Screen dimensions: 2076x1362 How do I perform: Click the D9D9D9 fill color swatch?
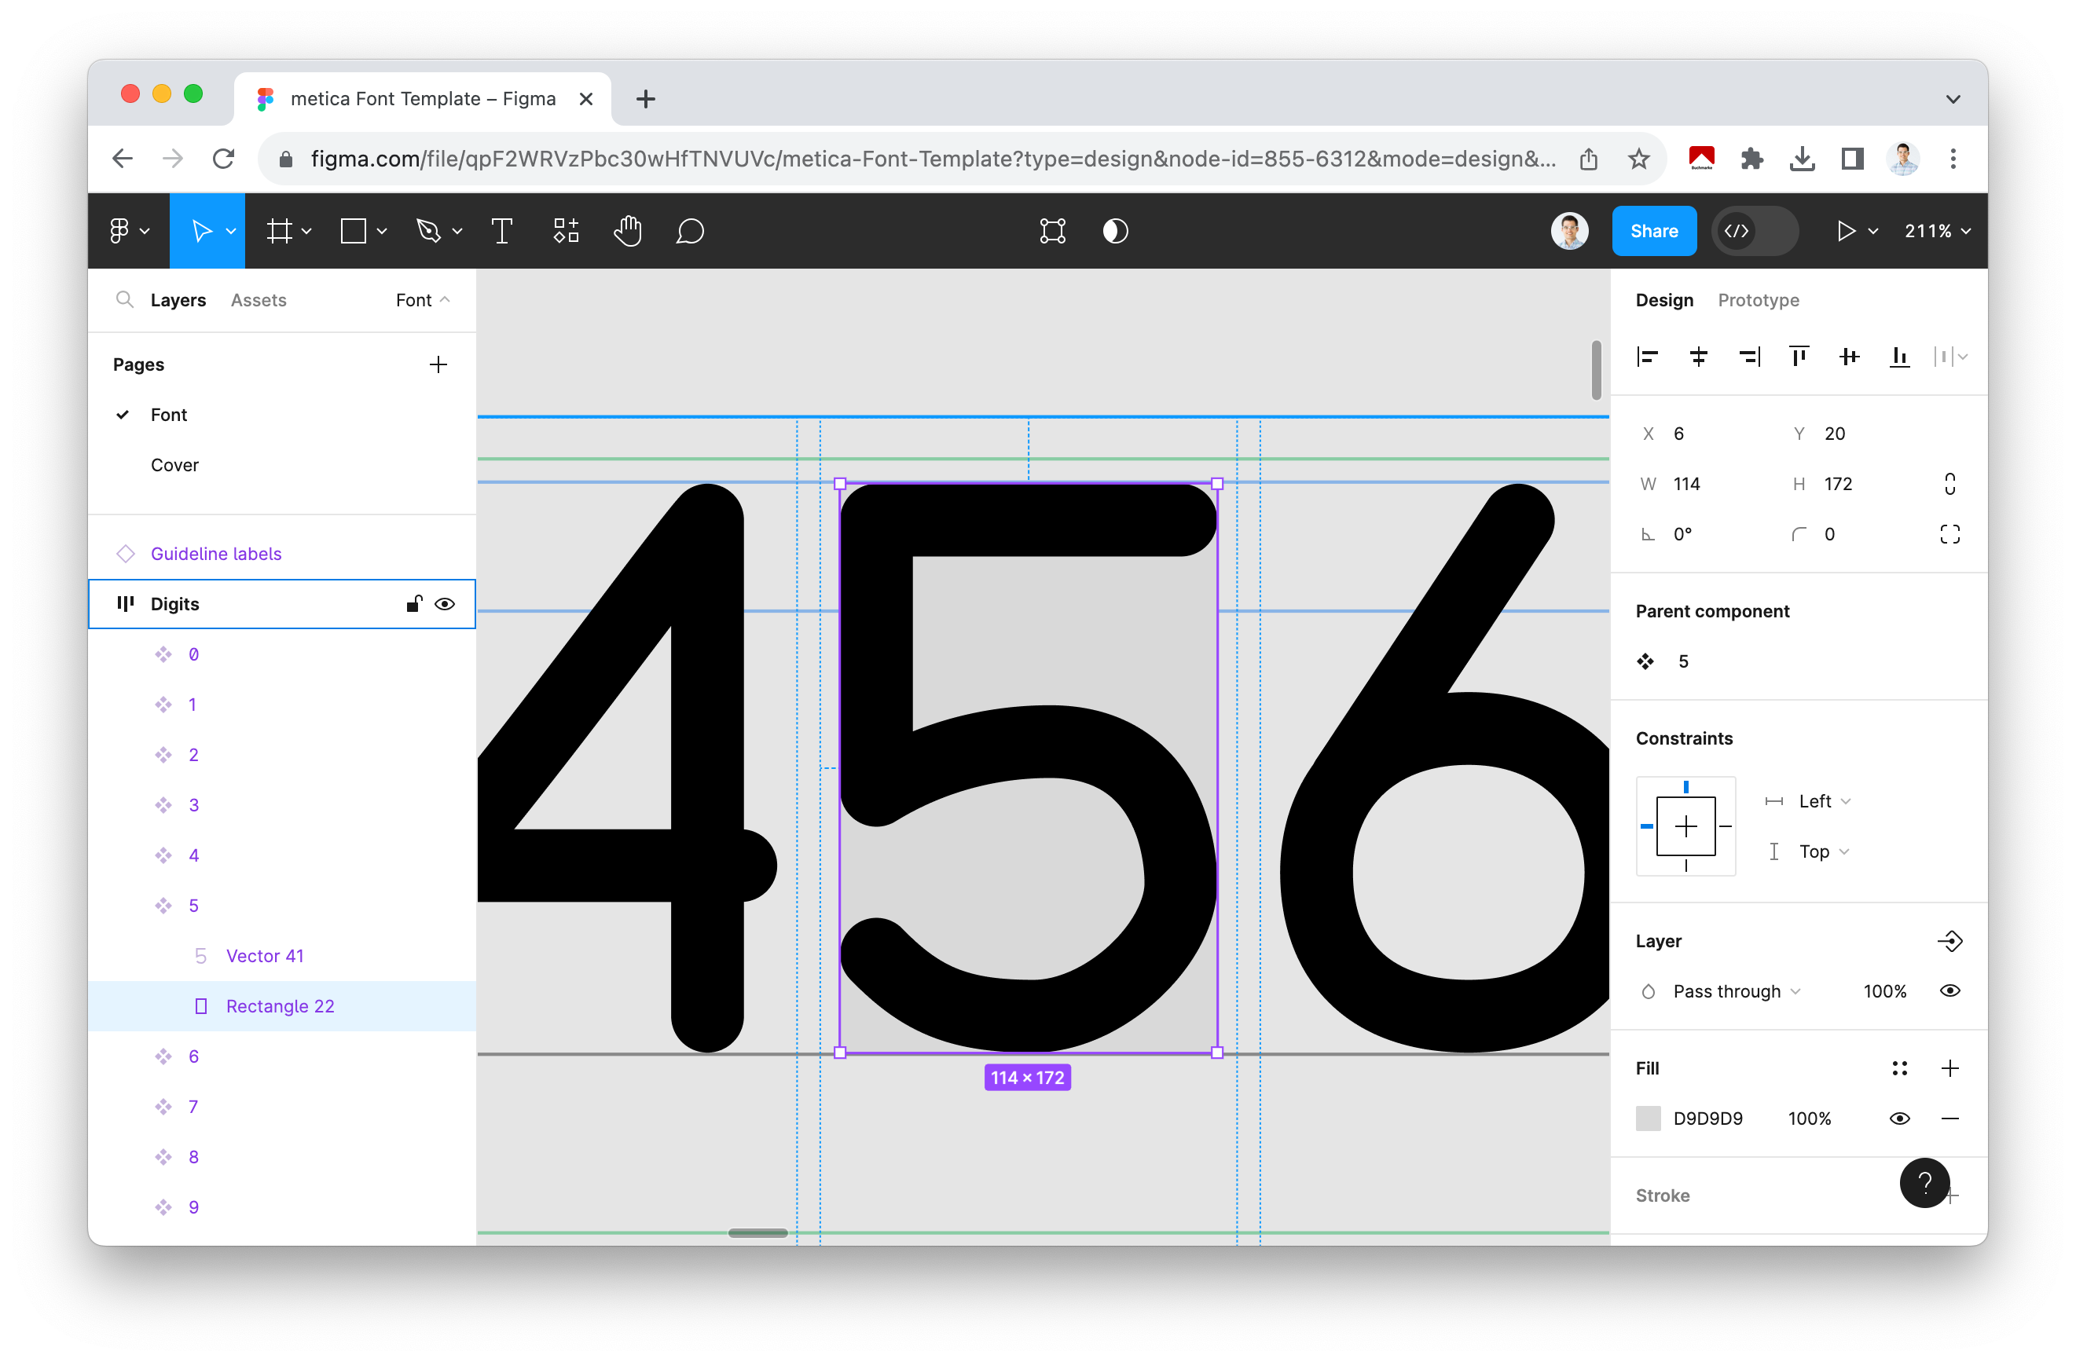pos(1648,1119)
